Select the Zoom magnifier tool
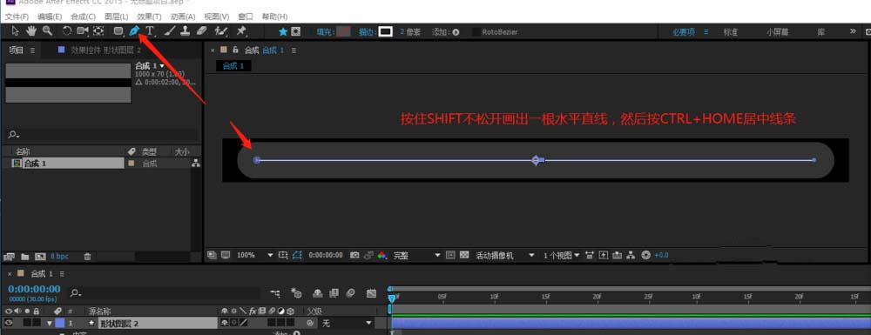This screenshot has height=335, width=871. [48, 31]
